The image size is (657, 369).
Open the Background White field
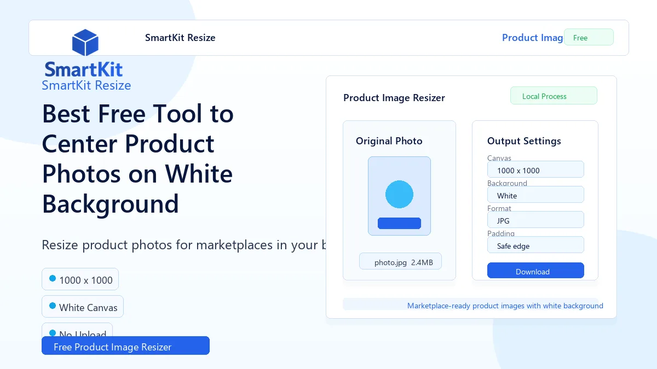[x=535, y=195]
